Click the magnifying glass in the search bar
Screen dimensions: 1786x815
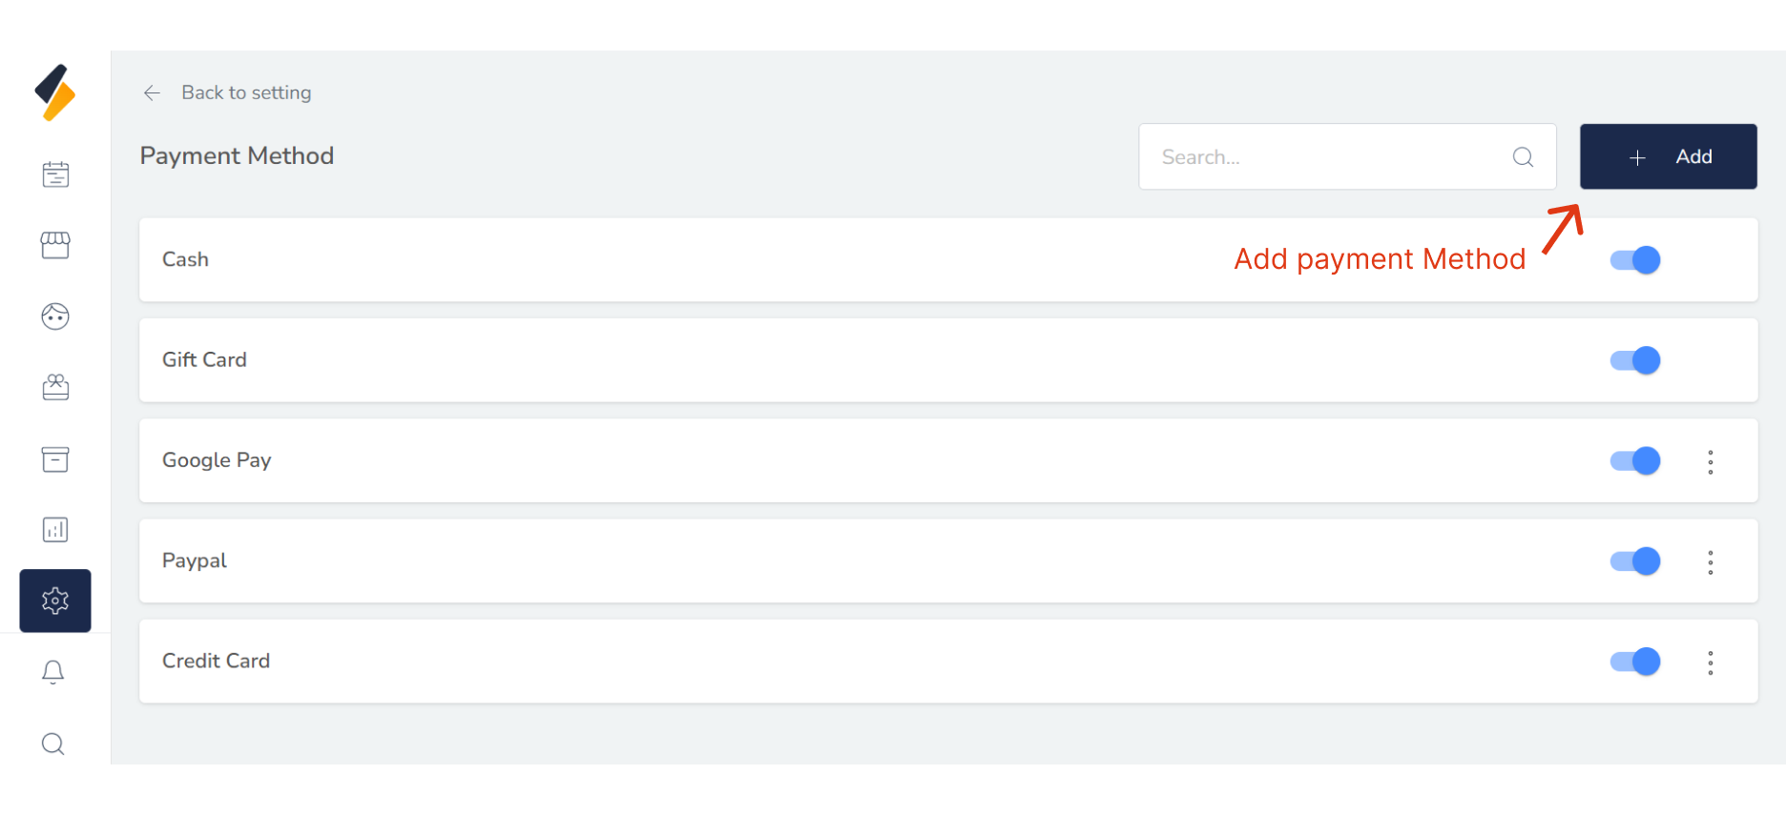coord(1522,156)
